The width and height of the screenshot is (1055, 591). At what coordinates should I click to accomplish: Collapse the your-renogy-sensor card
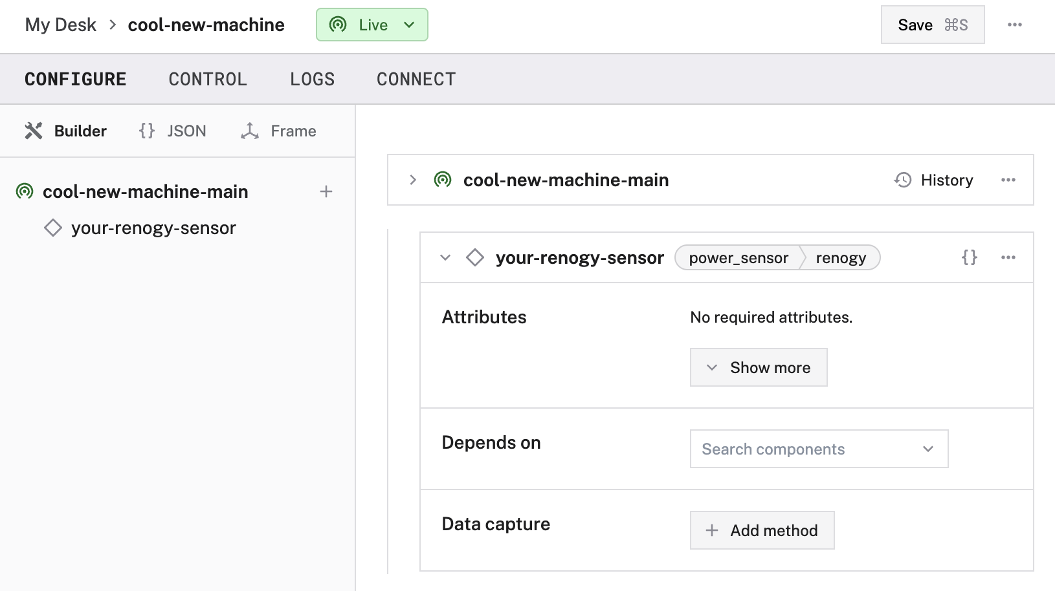pos(445,257)
